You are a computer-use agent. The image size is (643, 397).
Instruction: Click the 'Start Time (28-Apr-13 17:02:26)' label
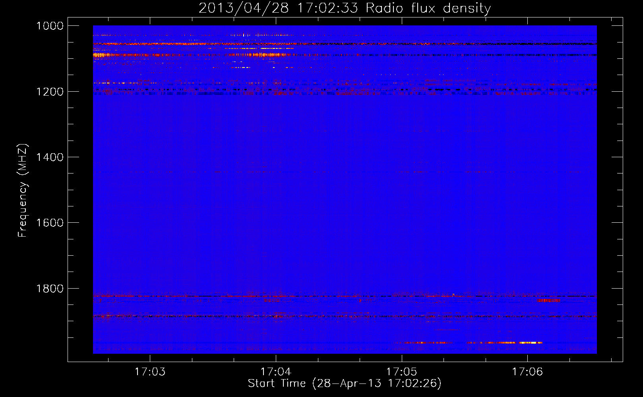coord(345,384)
